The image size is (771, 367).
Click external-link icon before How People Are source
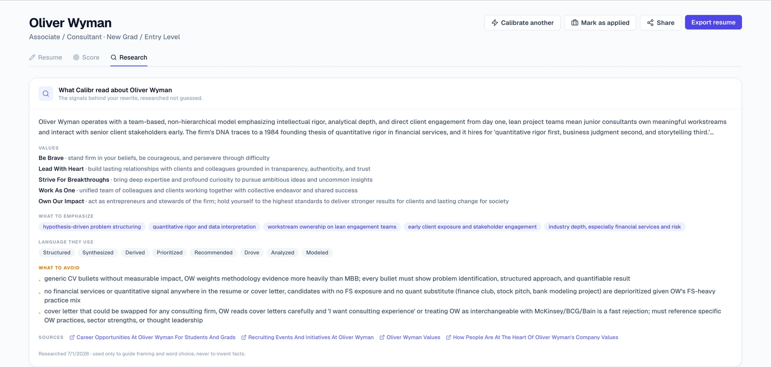[x=448, y=337]
